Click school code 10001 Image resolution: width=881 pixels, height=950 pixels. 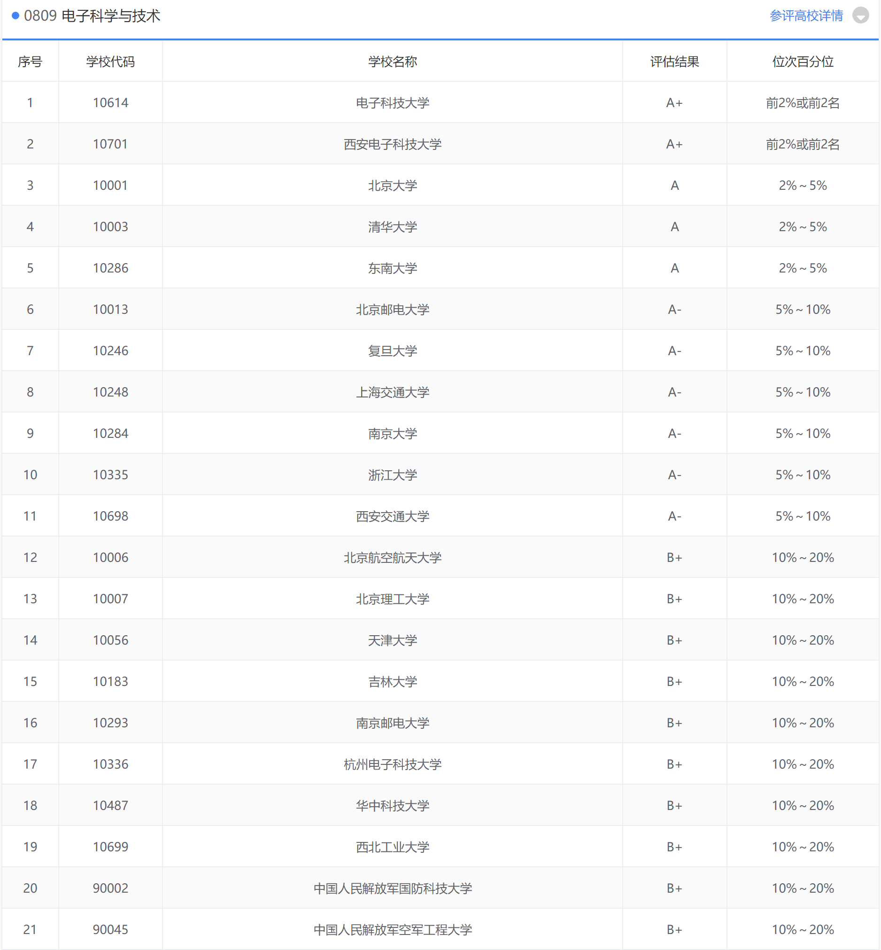pos(111,186)
